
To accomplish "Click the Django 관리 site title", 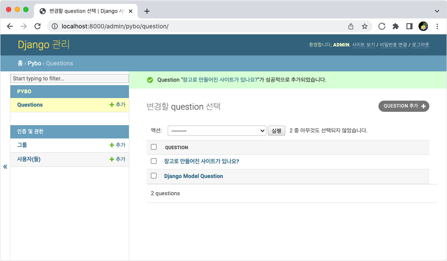I will tap(44, 45).
